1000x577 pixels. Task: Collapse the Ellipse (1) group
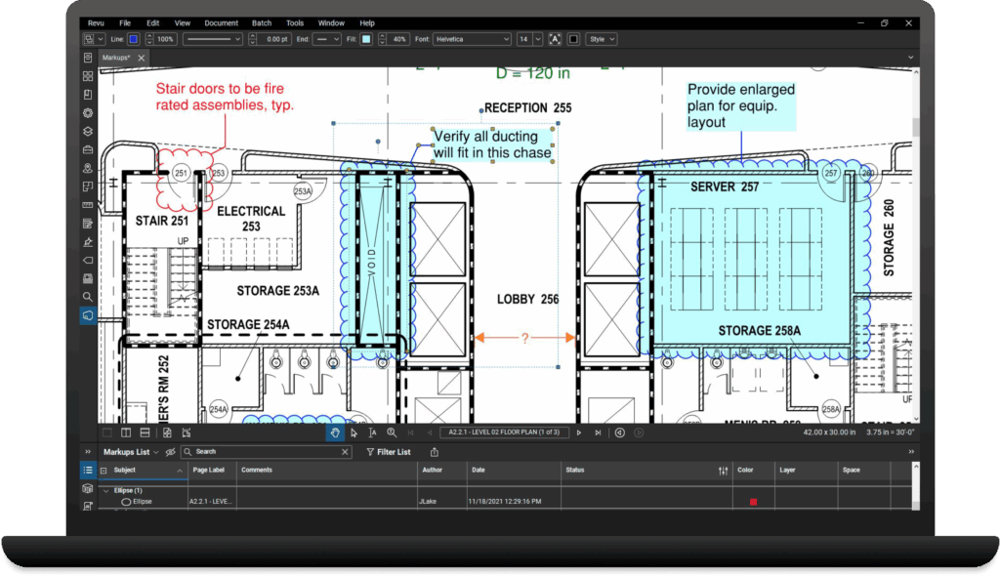(105, 490)
